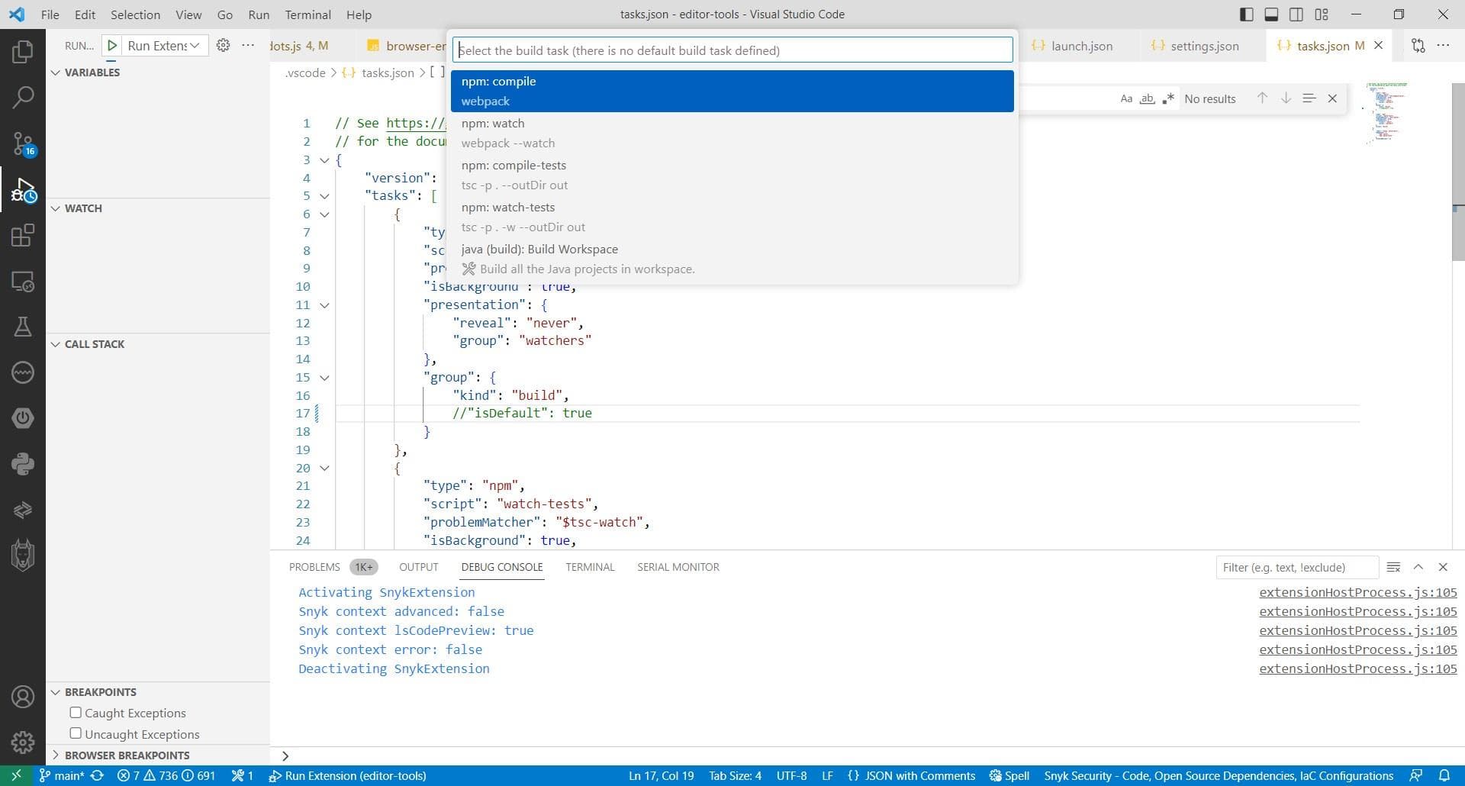Open editor more actions ellipsis
Screen dimensions: 1465x786
click(1443, 46)
